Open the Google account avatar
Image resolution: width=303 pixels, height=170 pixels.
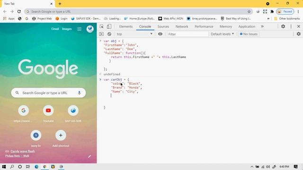pos(90,29)
